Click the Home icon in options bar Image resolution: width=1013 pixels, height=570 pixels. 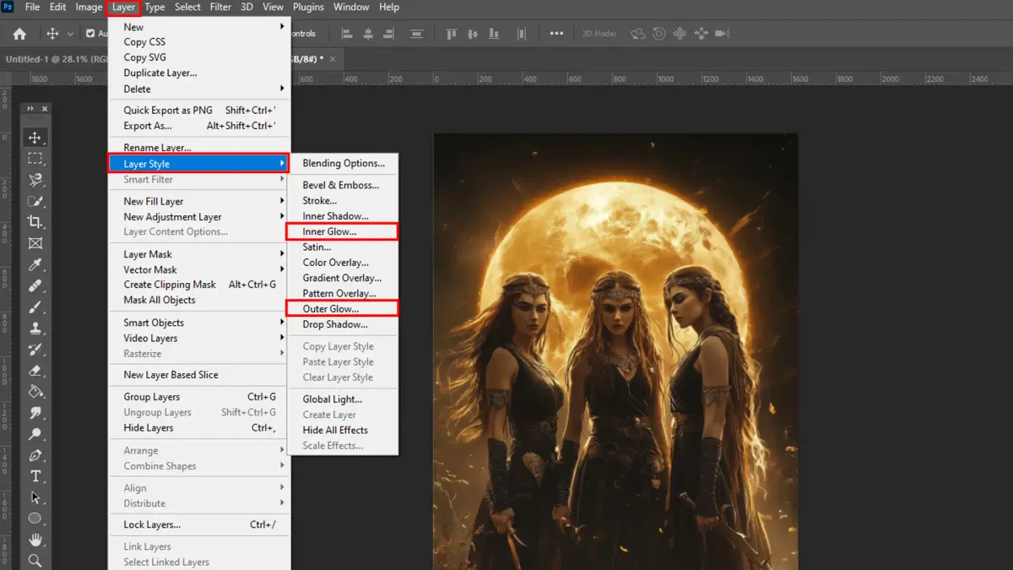tap(19, 34)
